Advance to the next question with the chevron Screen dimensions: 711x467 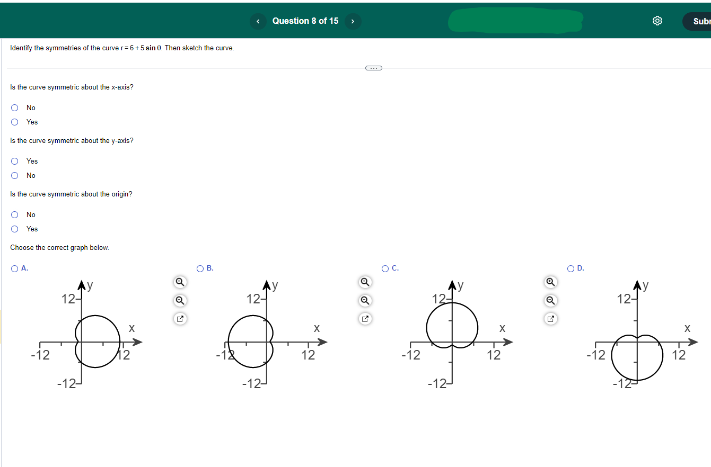tap(353, 21)
